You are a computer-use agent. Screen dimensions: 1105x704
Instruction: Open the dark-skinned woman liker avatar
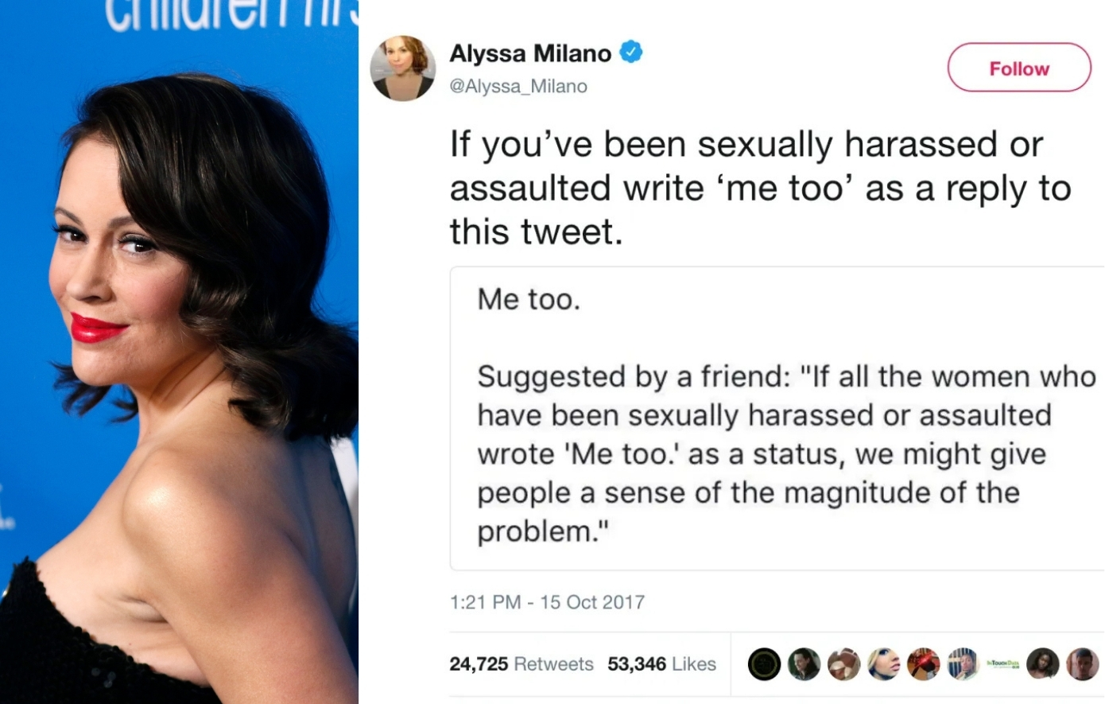click(x=1043, y=664)
